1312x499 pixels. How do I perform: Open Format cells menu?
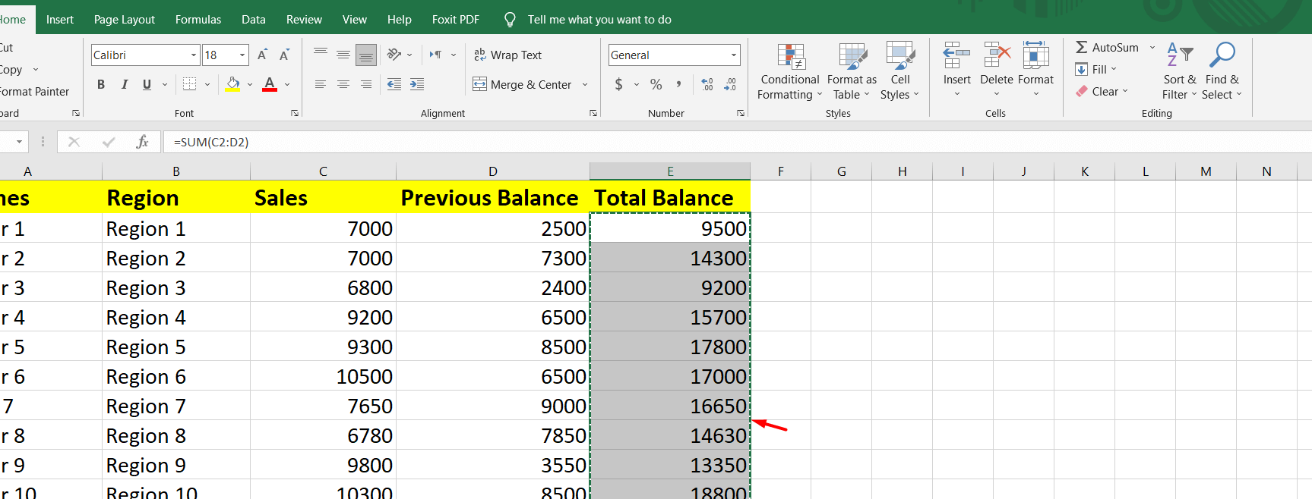click(x=1035, y=71)
